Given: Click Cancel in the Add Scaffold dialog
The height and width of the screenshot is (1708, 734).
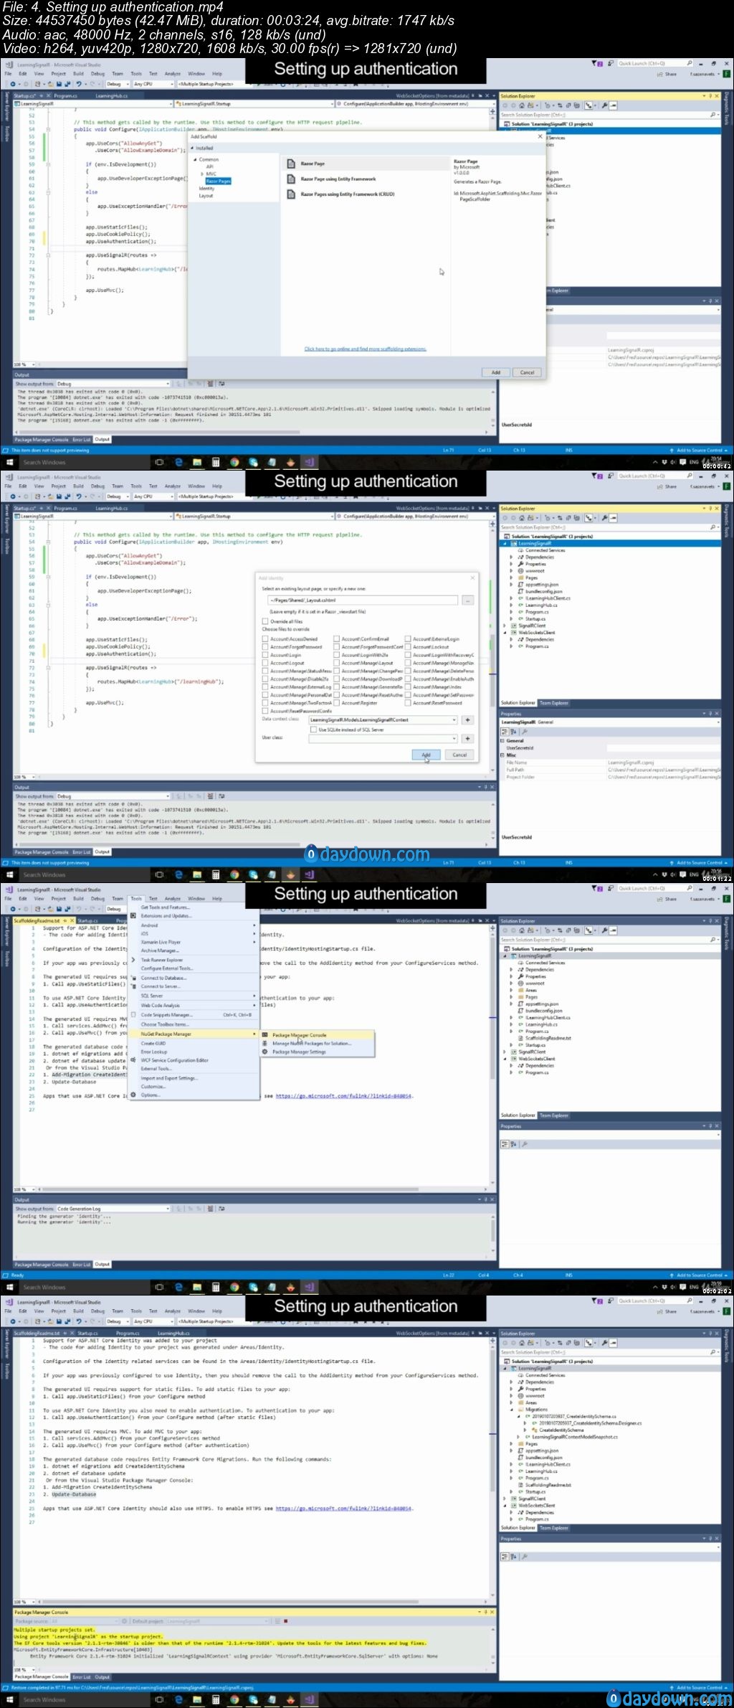Looking at the screenshot, I should pos(527,372).
